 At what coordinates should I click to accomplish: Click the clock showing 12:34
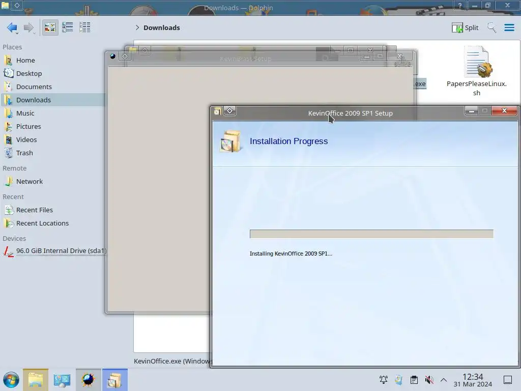[x=473, y=380]
